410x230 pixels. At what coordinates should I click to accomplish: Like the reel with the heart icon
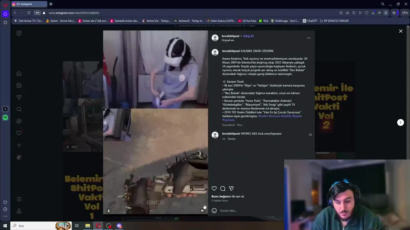(x=214, y=188)
